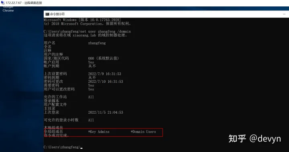Viewport: 289px width, 152px height.
Task: Click the zhangfeng value beside 用户名
Action: click(x=97, y=43)
